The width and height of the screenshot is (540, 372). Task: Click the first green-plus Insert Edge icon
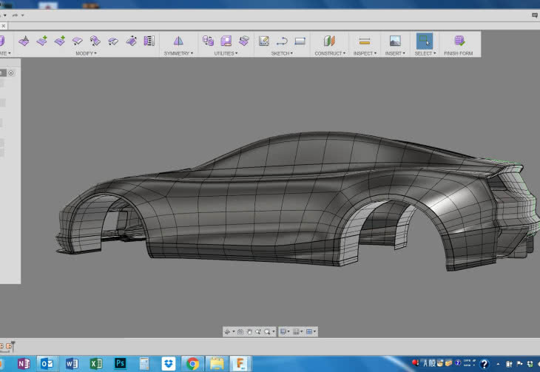click(42, 41)
